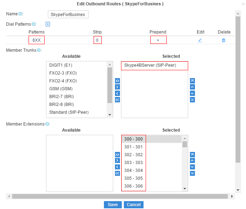The image size is (246, 209).
Task: Click the 8XX pattern cell
Action: 36,40
